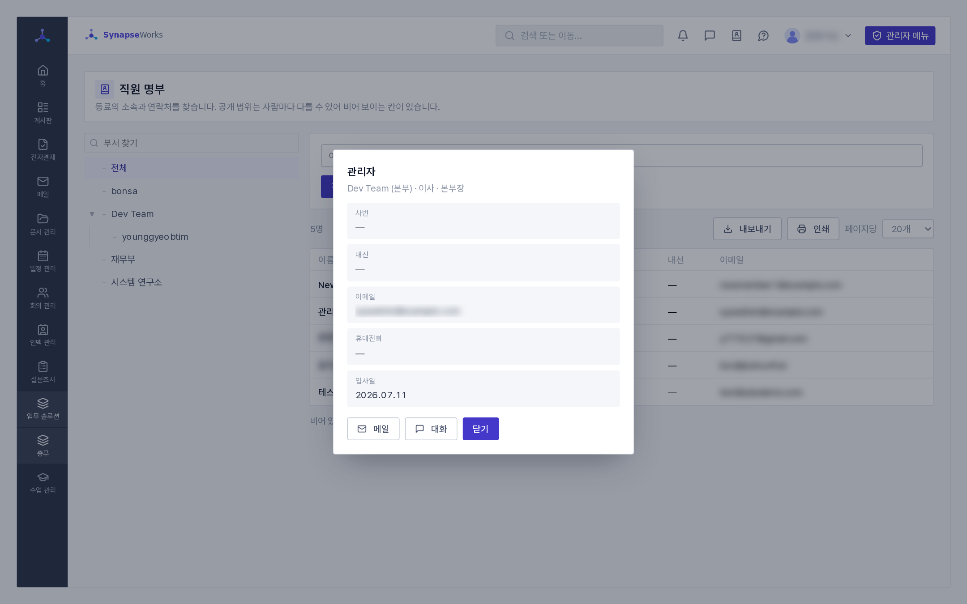Image resolution: width=967 pixels, height=604 pixels.
Task: Select 전체 in the department tree
Action: click(x=191, y=168)
